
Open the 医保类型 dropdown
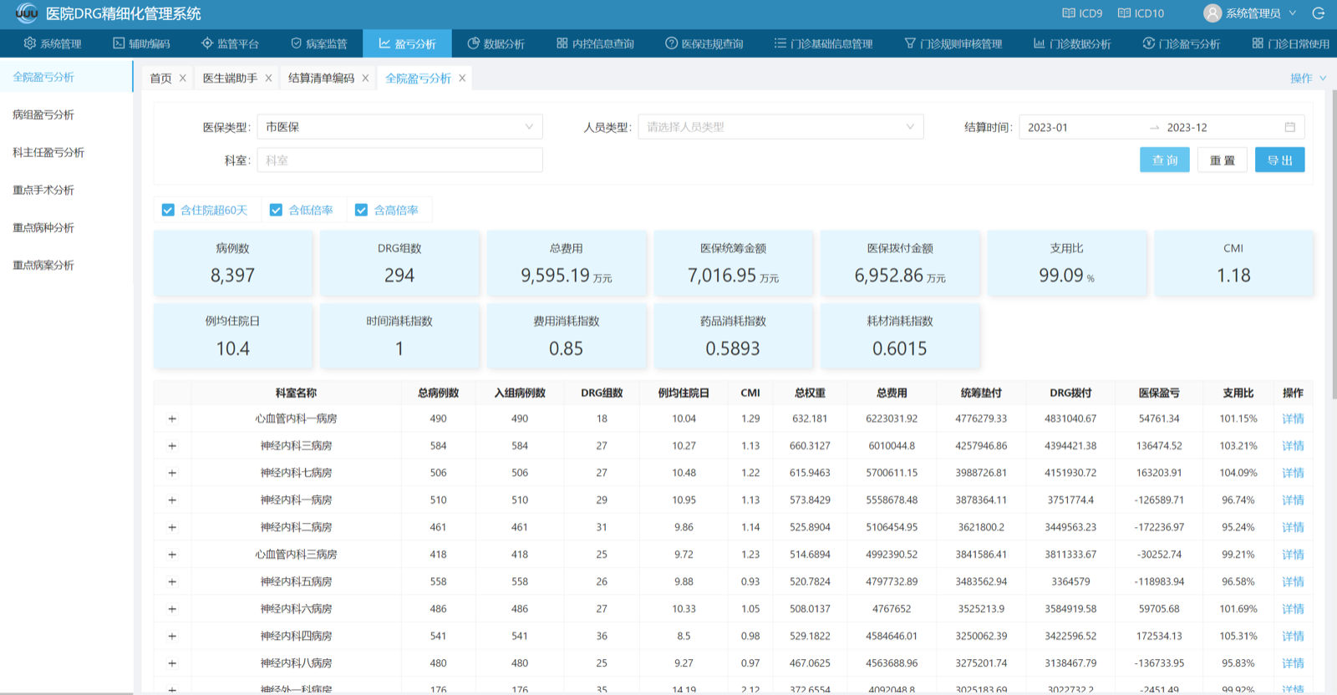(399, 127)
